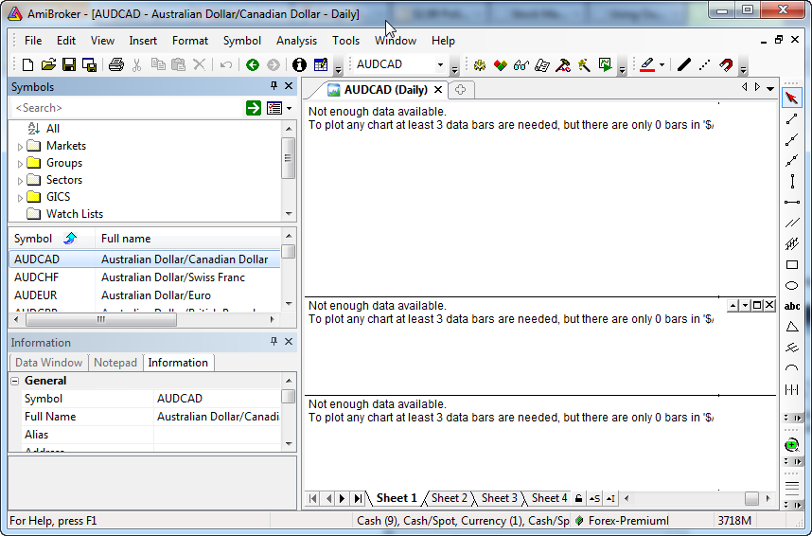
Task: Close the AUDCAD (Daily) chart tab
Action: click(x=438, y=90)
